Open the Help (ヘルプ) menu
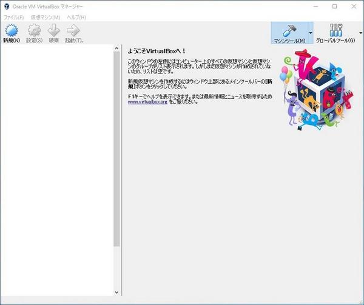Viewport: 364px width, 305px height. (76, 18)
